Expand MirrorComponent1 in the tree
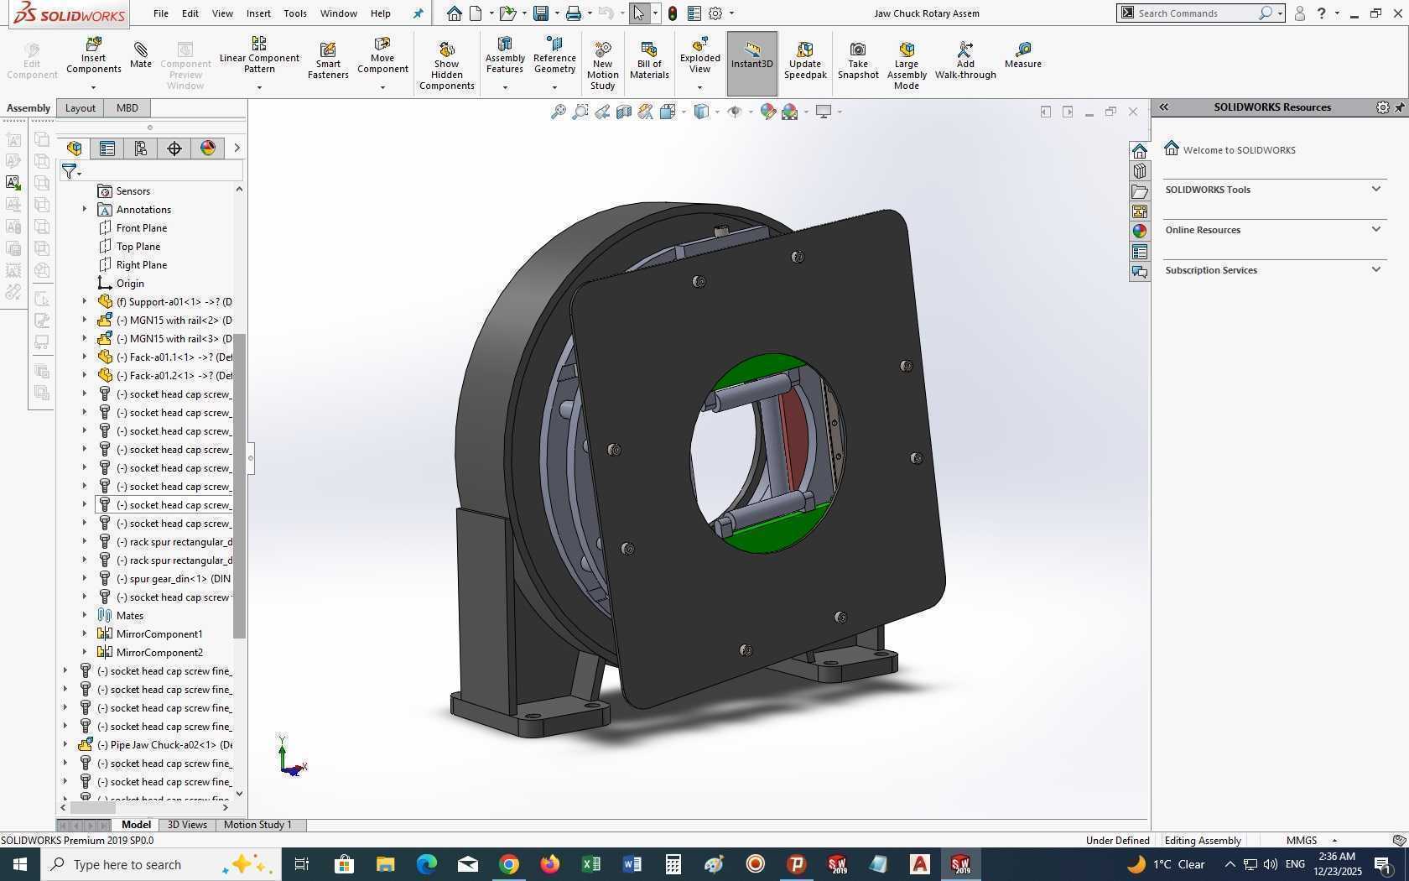 (x=85, y=633)
